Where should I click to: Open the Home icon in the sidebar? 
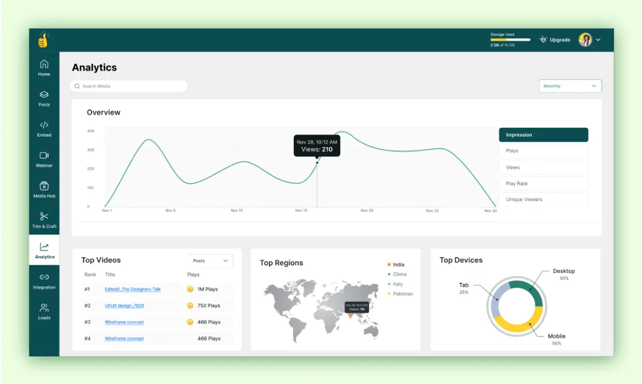point(44,64)
